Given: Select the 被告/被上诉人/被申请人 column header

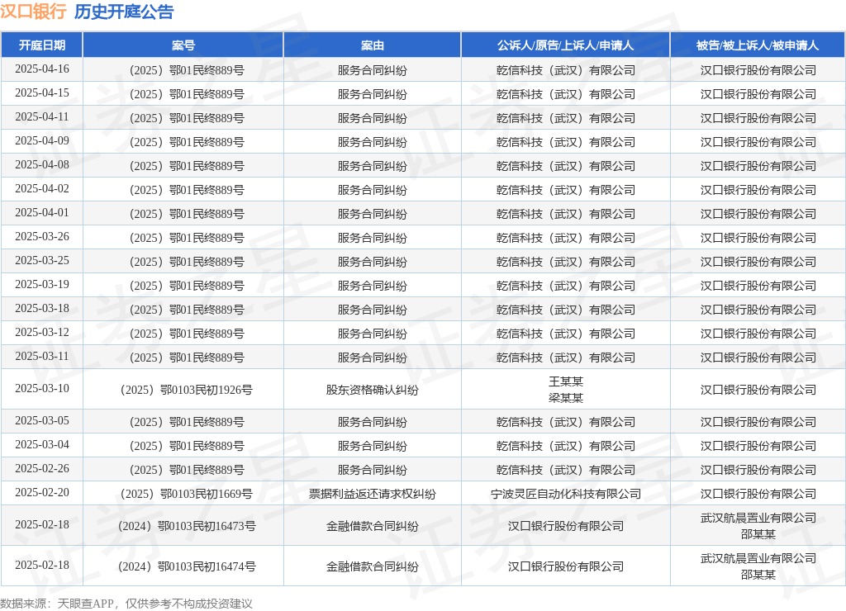Looking at the screenshot, I should pyautogui.click(x=758, y=45).
